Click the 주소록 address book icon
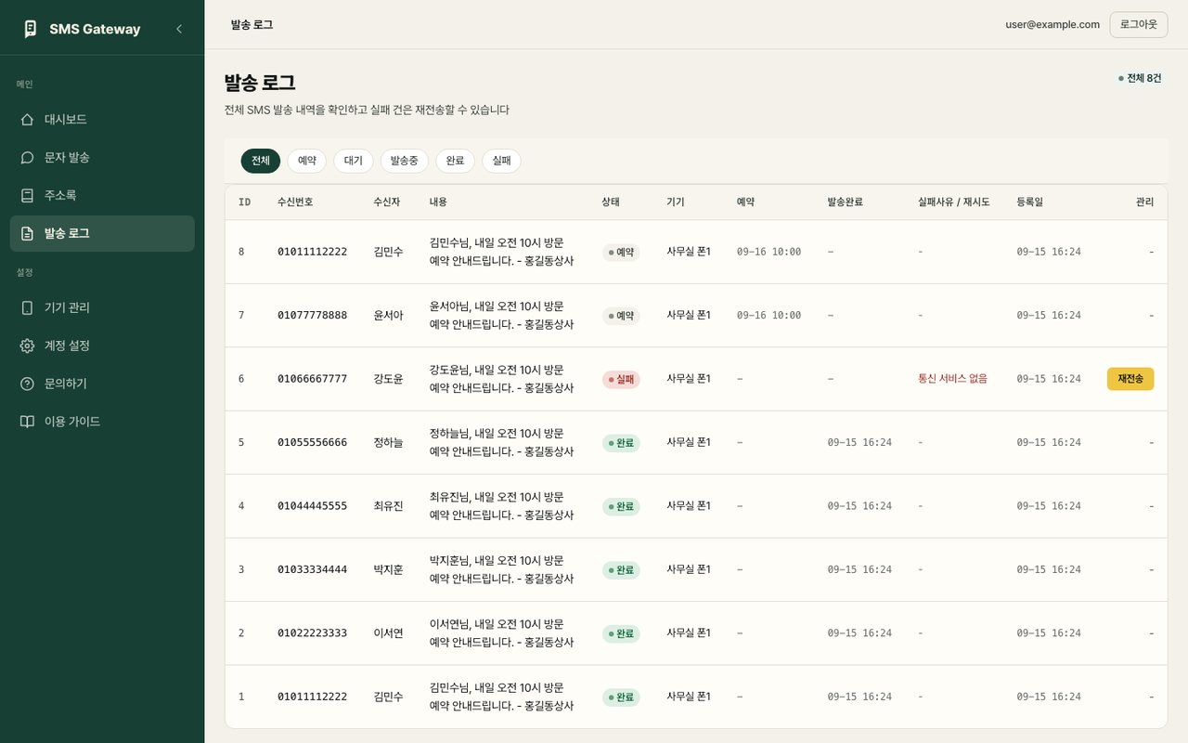This screenshot has height=743, width=1188. point(27,196)
